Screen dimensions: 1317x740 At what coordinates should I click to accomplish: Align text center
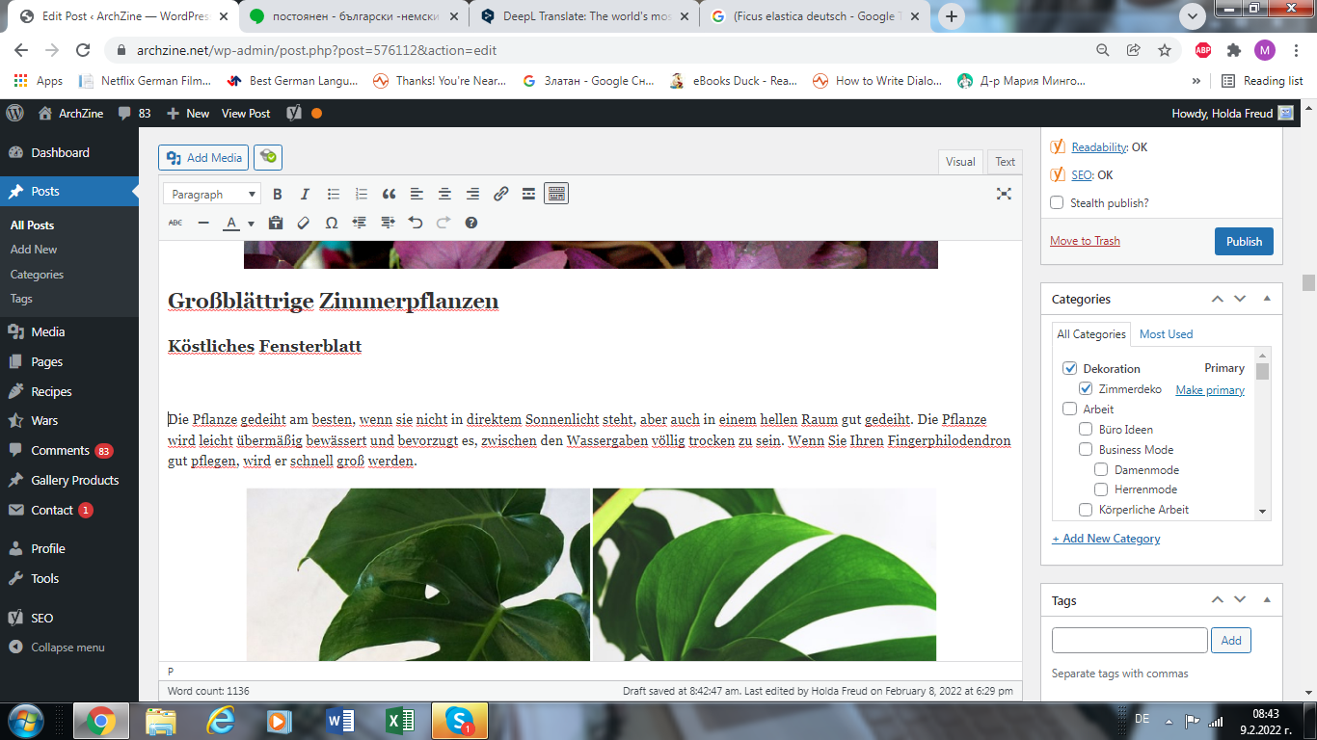tap(444, 194)
